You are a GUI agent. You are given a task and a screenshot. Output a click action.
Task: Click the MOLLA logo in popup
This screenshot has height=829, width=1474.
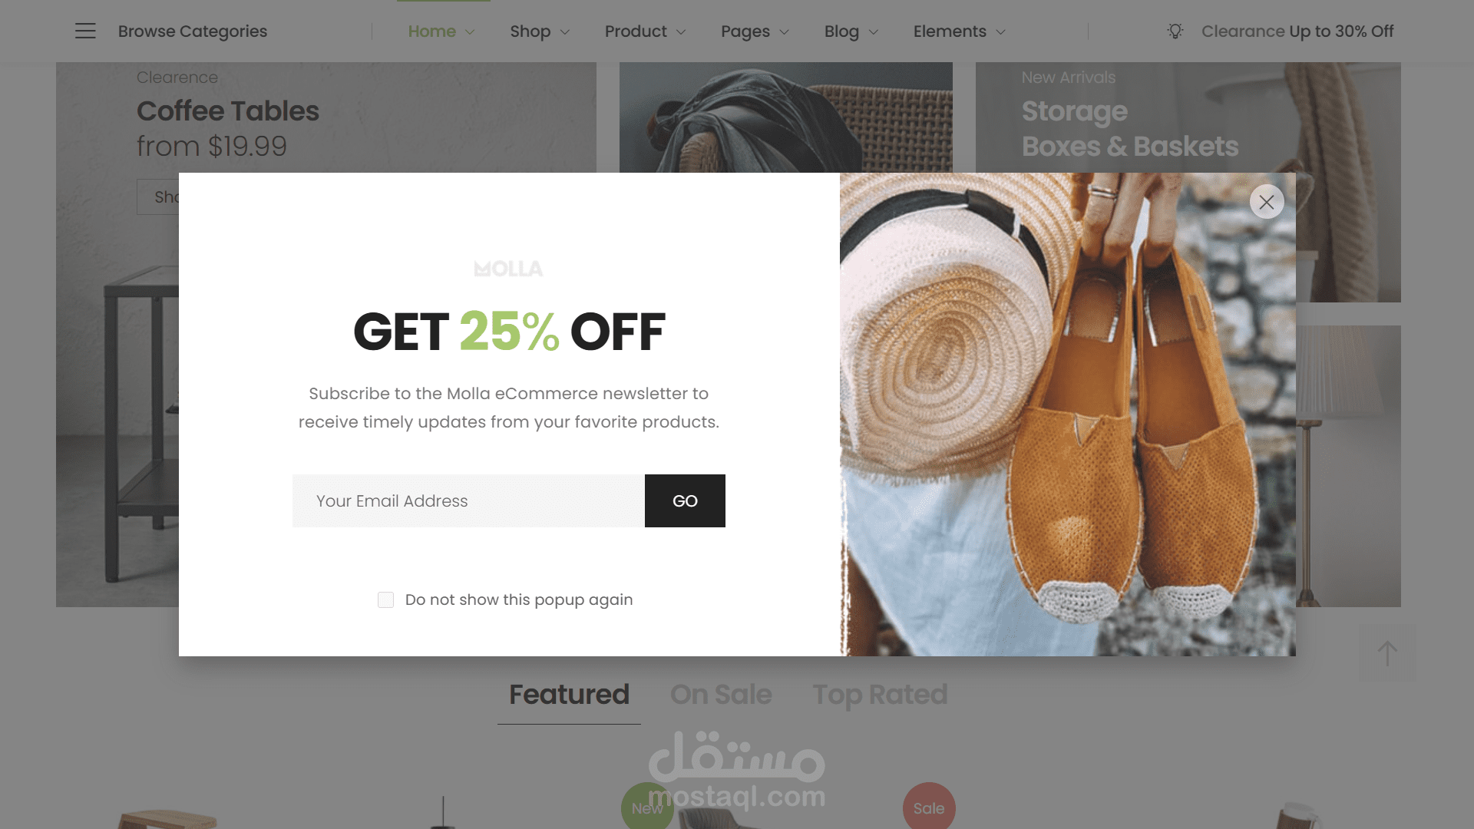click(x=508, y=269)
